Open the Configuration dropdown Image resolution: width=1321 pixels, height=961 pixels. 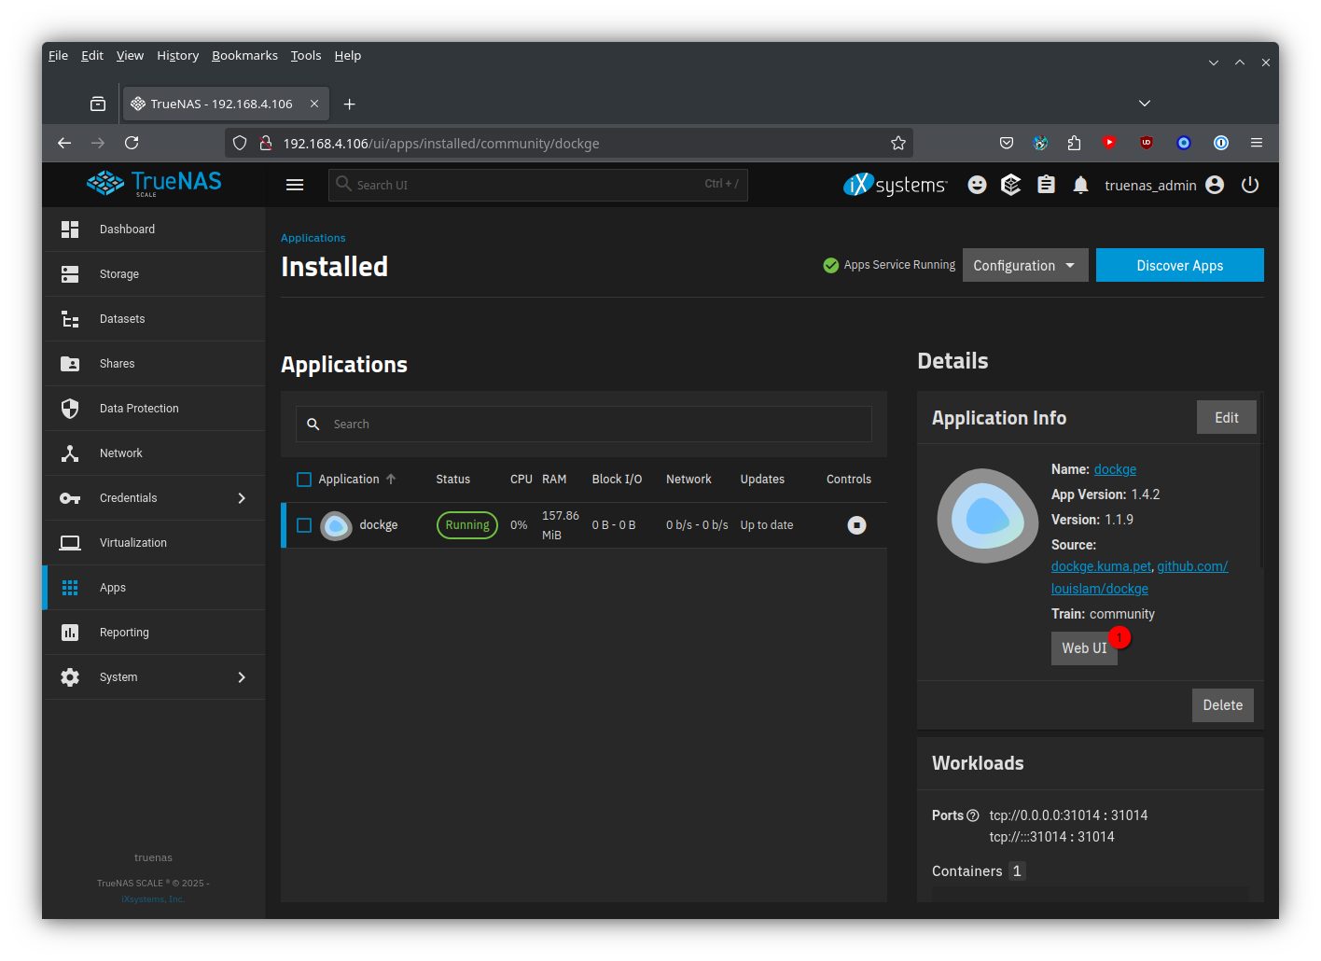(x=1024, y=265)
